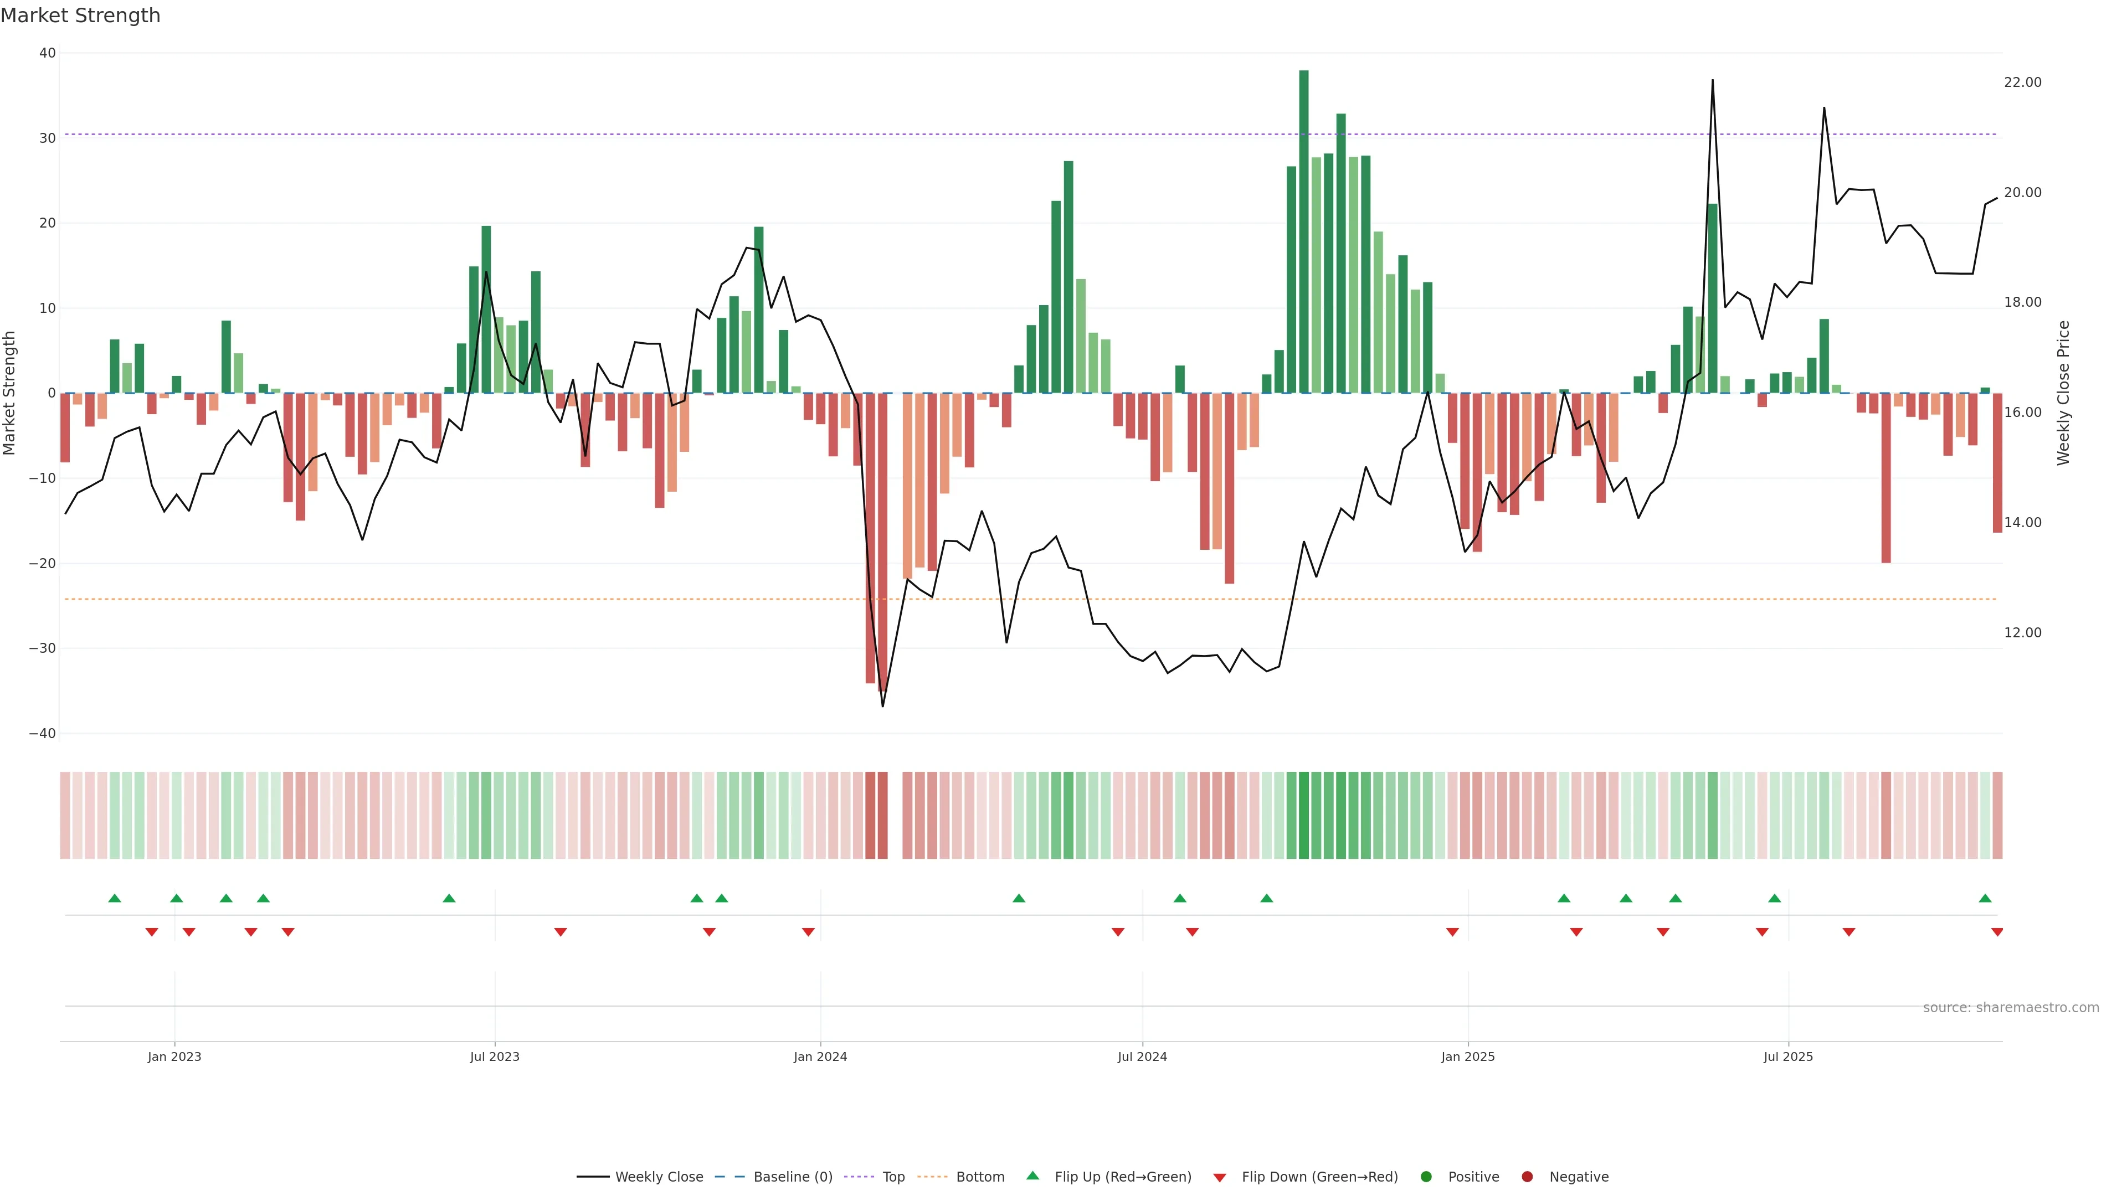Viewport: 2127px width, 1196px height.
Task: Toggle the Baseline (0) legend entry
Action: point(792,1177)
